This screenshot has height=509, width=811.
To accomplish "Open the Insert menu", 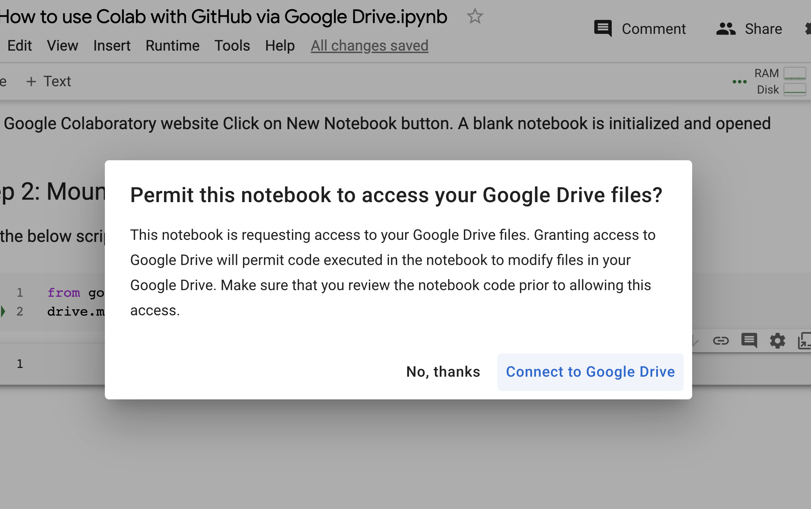I will 112,46.
